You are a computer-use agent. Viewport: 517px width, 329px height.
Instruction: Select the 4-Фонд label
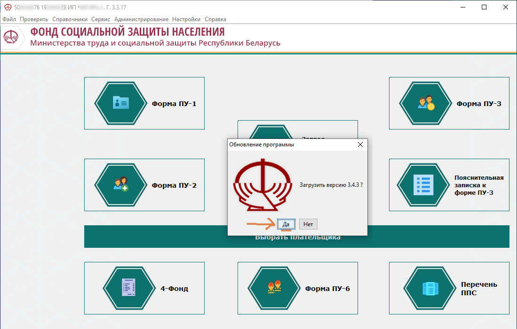click(174, 289)
